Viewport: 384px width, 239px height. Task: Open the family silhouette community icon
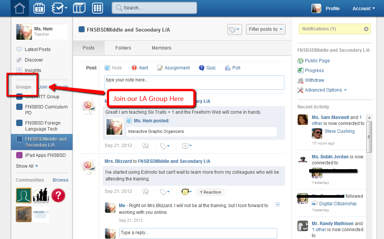41,195
